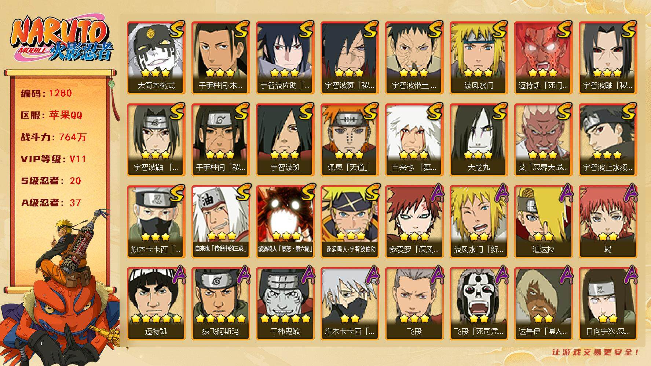Select the 干柿鬼鲛 ninja card
The width and height of the screenshot is (651, 366).
pyautogui.click(x=285, y=304)
